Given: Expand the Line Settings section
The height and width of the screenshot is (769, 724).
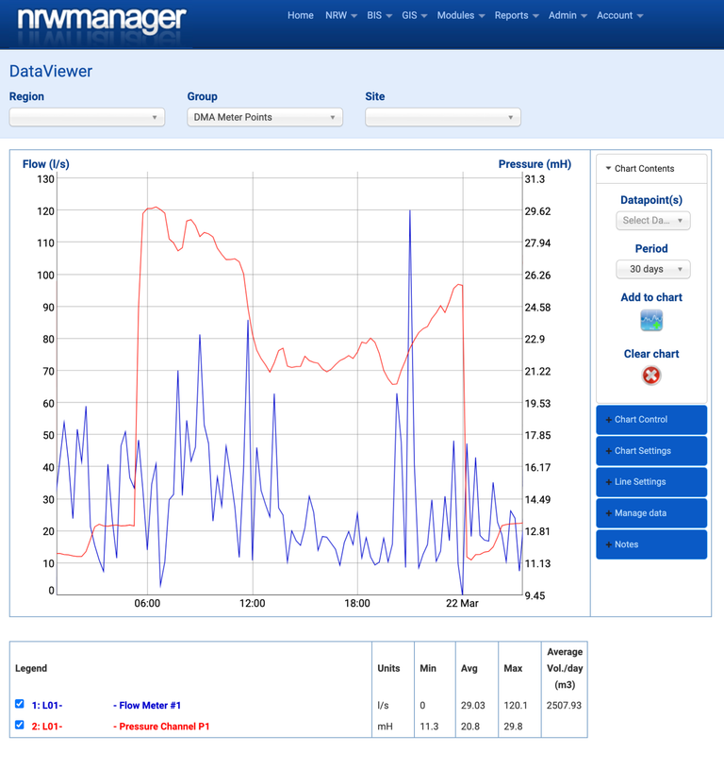Looking at the screenshot, I should pos(650,482).
